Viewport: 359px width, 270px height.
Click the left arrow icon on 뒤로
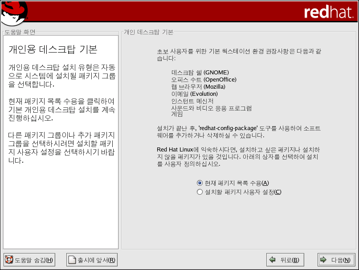pyautogui.click(x=272, y=260)
